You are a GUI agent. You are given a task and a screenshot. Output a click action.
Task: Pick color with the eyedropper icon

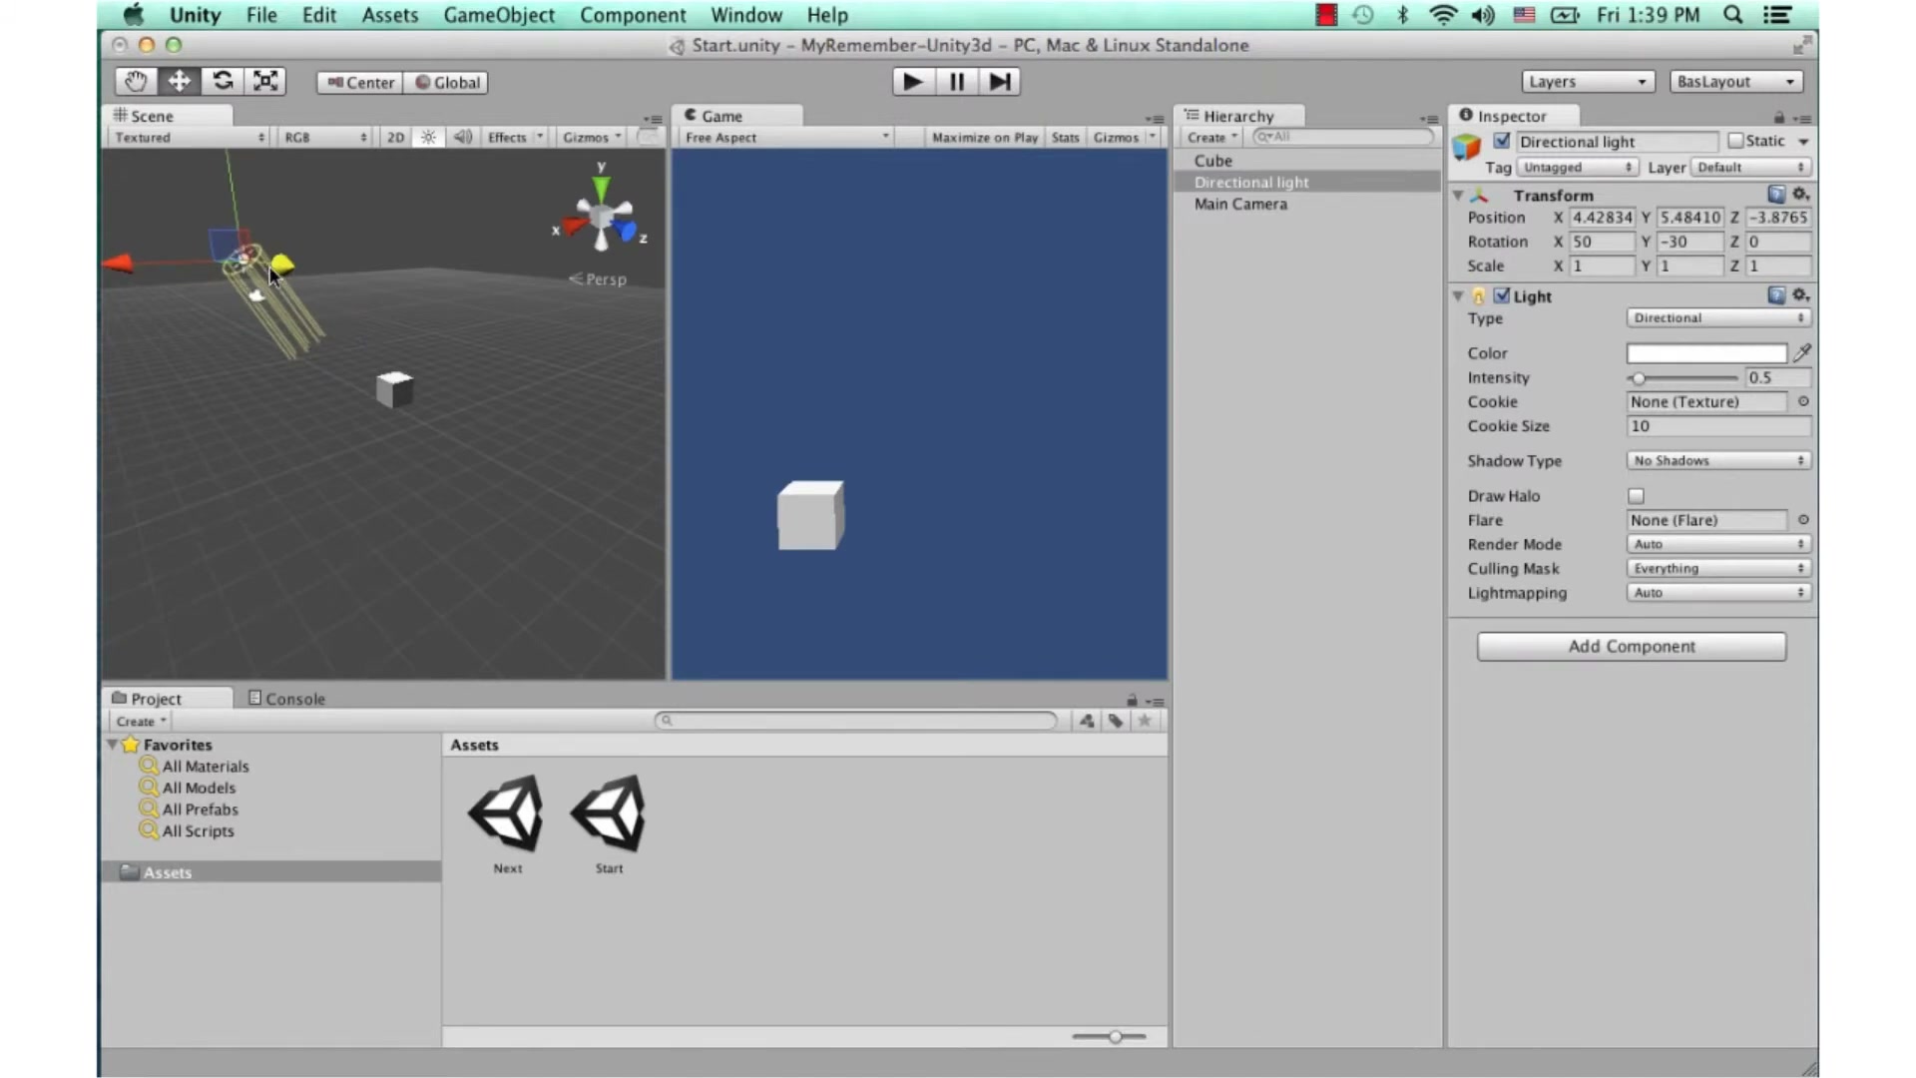point(1802,353)
